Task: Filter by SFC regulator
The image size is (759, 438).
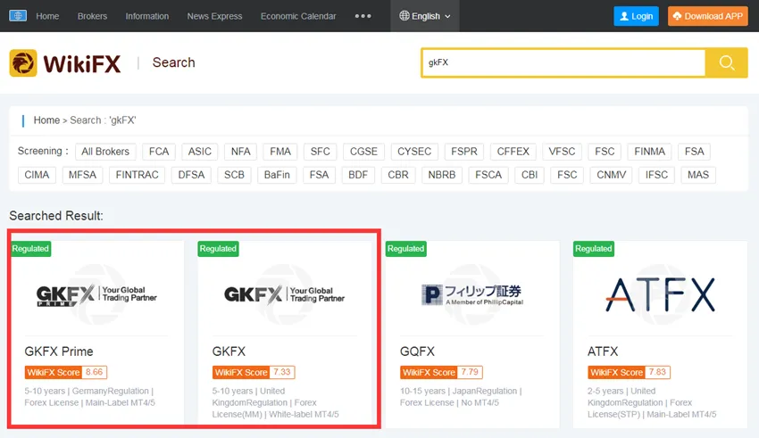Action: pos(320,152)
